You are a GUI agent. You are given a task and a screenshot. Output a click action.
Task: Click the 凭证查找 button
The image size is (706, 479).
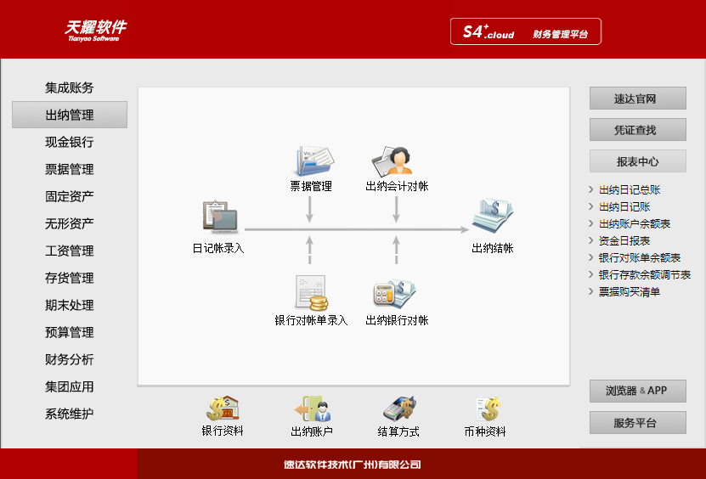click(637, 130)
